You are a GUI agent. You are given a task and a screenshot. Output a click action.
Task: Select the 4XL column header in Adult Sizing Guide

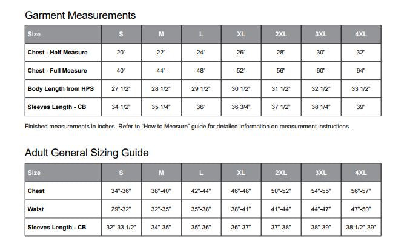361,173
